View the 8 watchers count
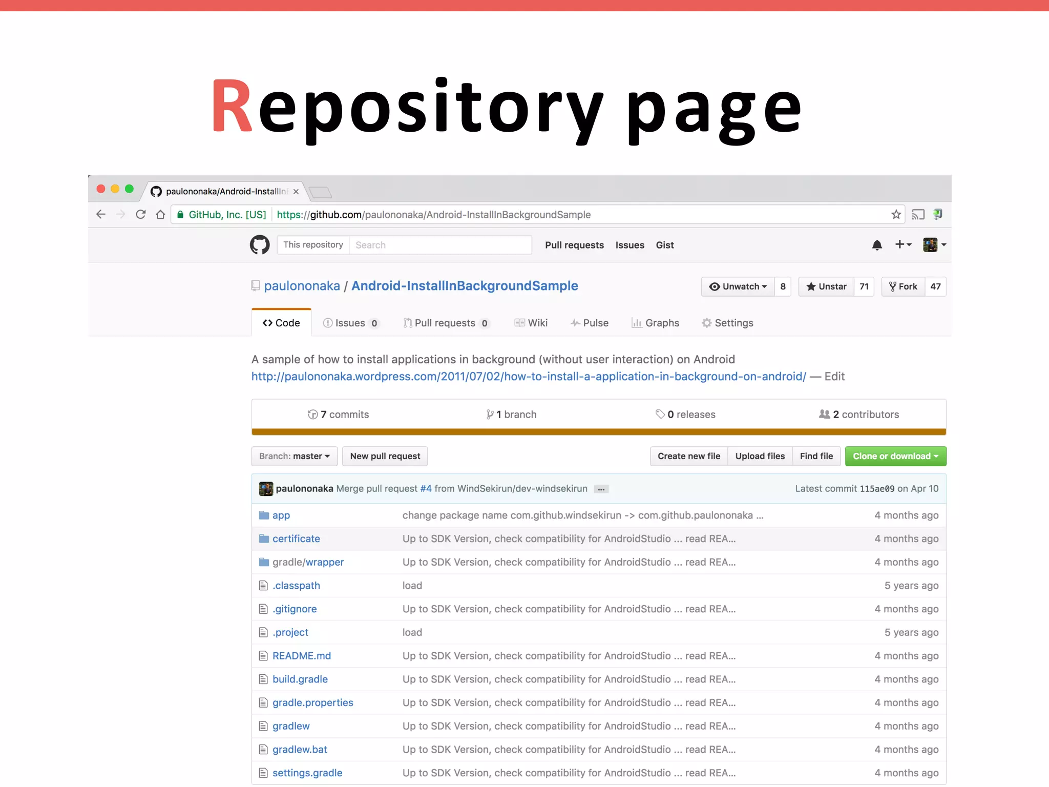The width and height of the screenshot is (1049, 787). pyautogui.click(x=783, y=286)
